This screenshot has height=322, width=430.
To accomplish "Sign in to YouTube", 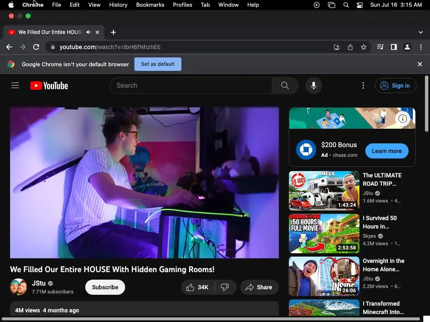I will [x=396, y=86].
